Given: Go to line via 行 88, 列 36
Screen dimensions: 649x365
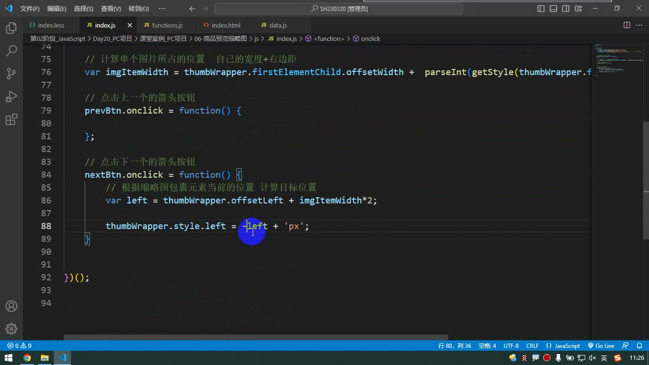Looking at the screenshot, I should [455, 346].
